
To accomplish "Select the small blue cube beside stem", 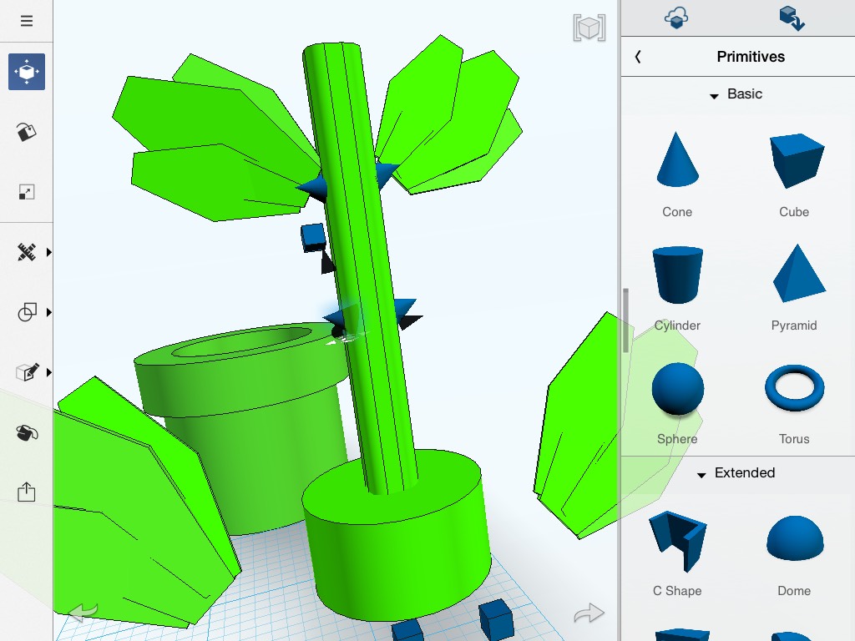I will click(x=313, y=237).
